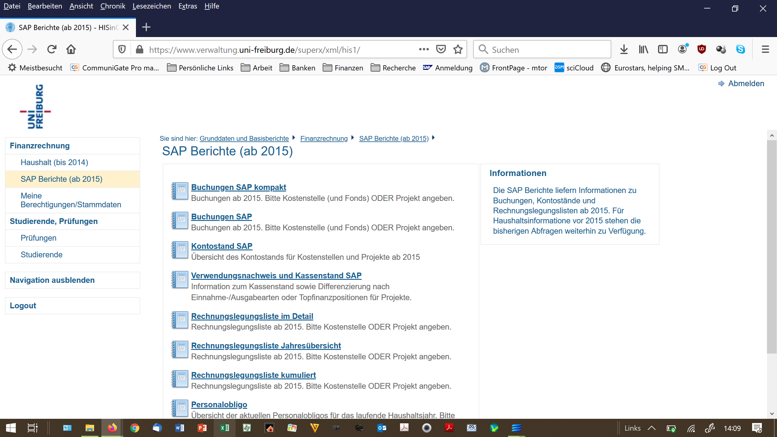Image resolution: width=777 pixels, height=437 pixels.
Task: Open the tracking protection shield icon
Action: coord(122,49)
